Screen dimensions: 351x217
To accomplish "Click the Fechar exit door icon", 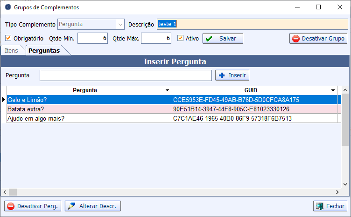I will coord(319,206).
